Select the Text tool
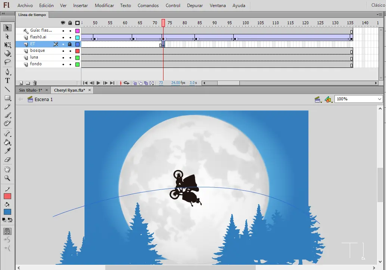This screenshot has width=386, height=270. tap(7, 81)
